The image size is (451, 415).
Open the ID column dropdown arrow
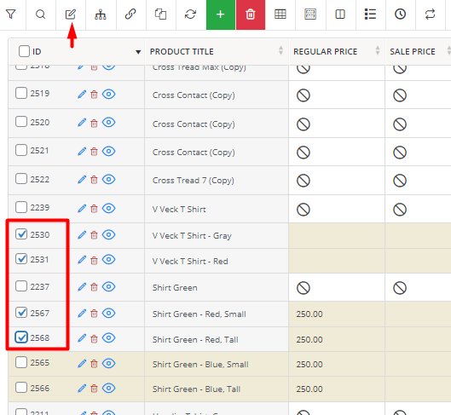click(138, 52)
